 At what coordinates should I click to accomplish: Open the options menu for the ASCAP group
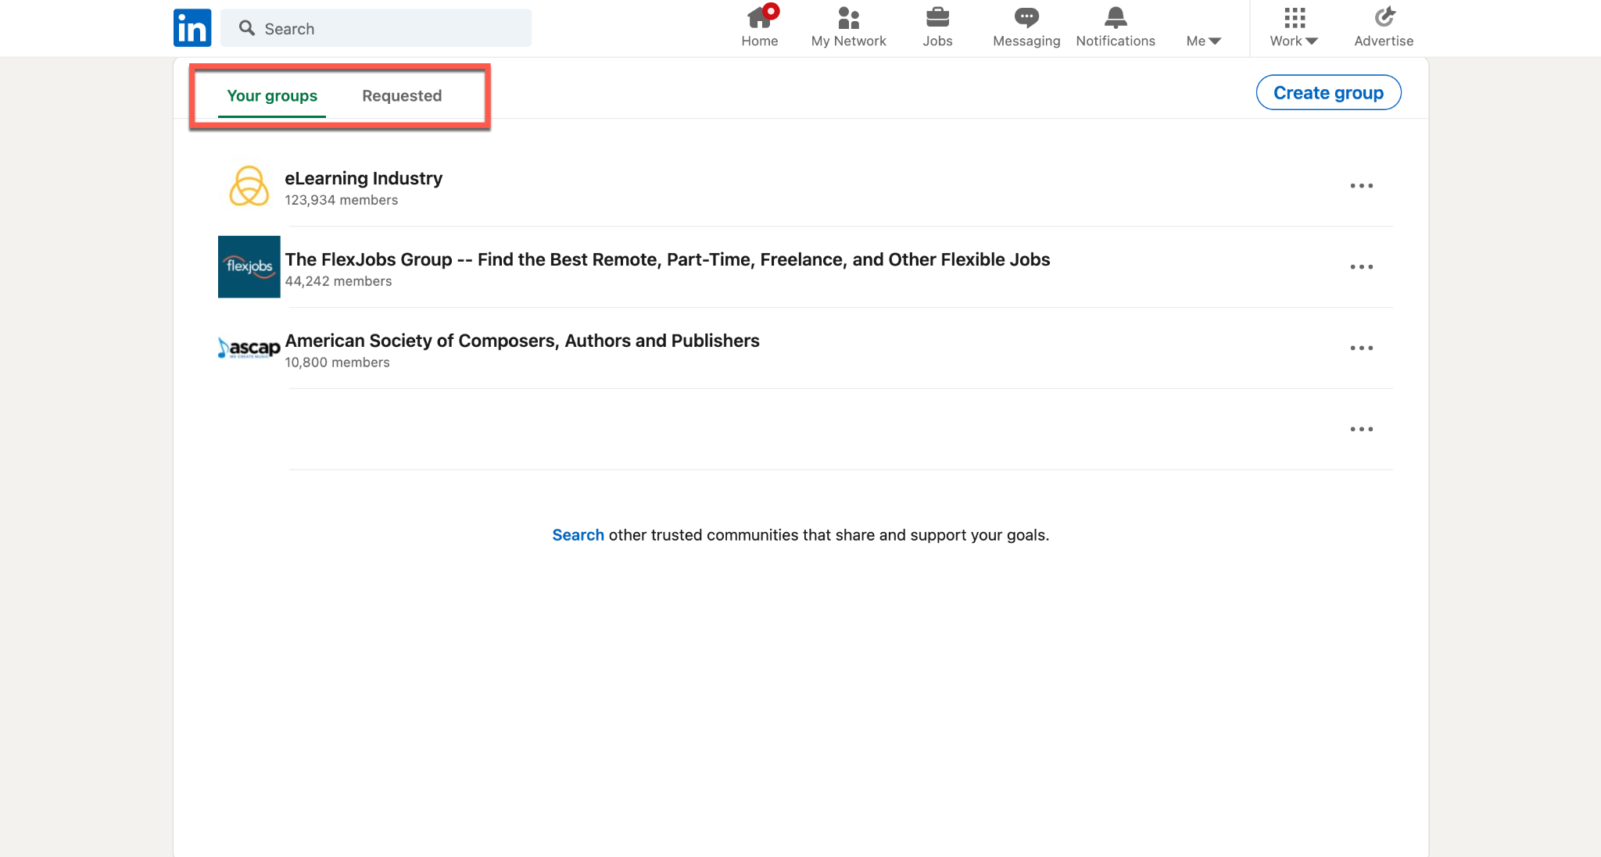[1361, 348]
